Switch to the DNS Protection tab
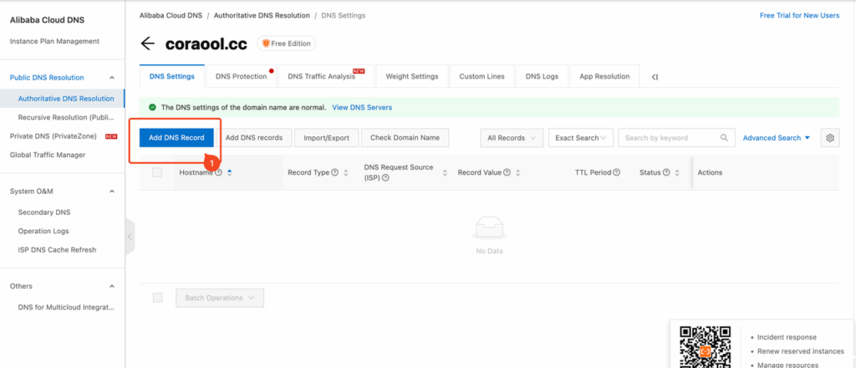 (242, 76)
